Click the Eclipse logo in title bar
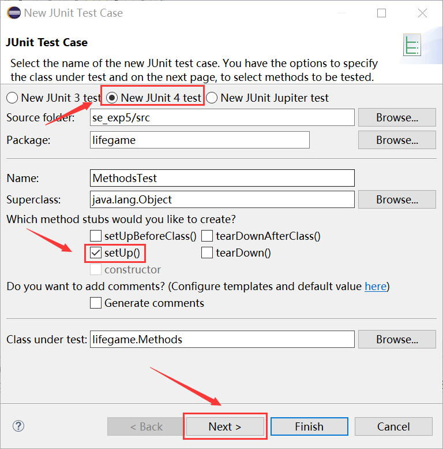Screen dimensions: 443x449 [13, 13]
